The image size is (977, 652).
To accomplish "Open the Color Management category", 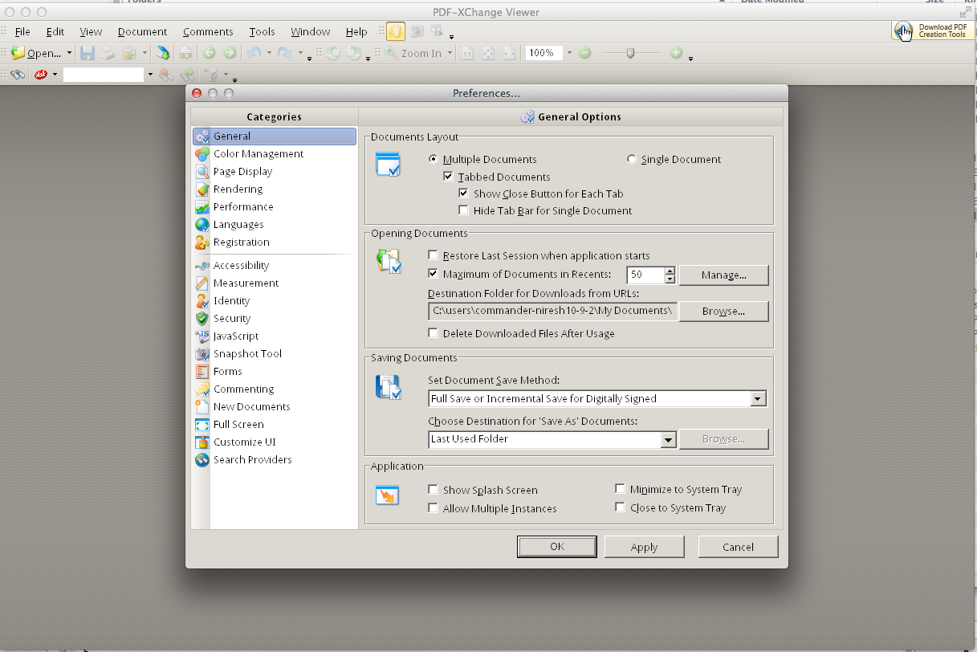I will 275,153.
